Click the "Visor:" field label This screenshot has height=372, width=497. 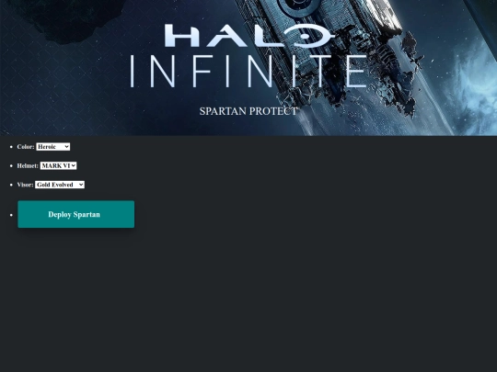point(25,185)
